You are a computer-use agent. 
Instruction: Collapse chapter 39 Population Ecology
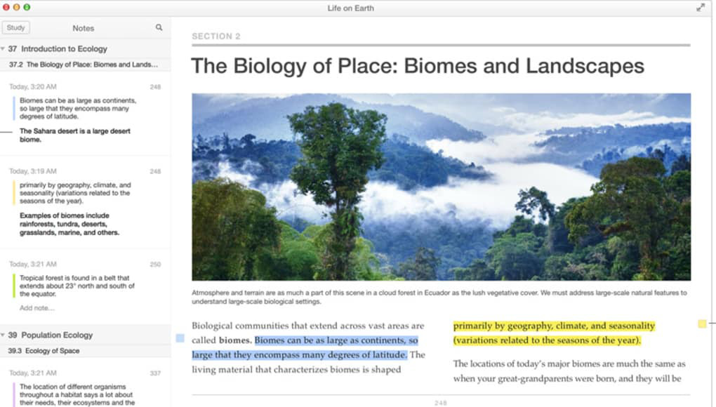tap(3, 335)
